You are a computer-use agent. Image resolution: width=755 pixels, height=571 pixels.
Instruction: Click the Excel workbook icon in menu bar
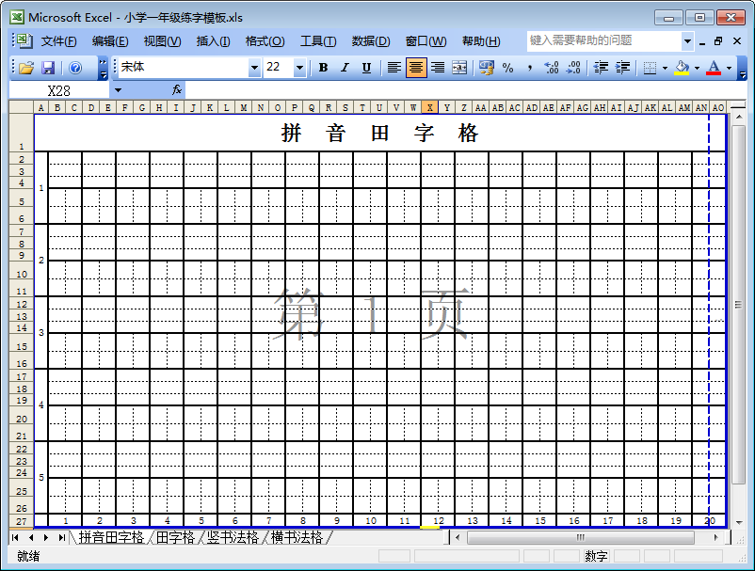pos(23,40)
